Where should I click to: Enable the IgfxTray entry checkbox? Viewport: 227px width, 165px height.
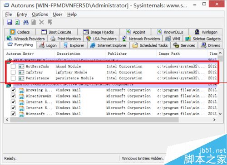tap(13, 72)
